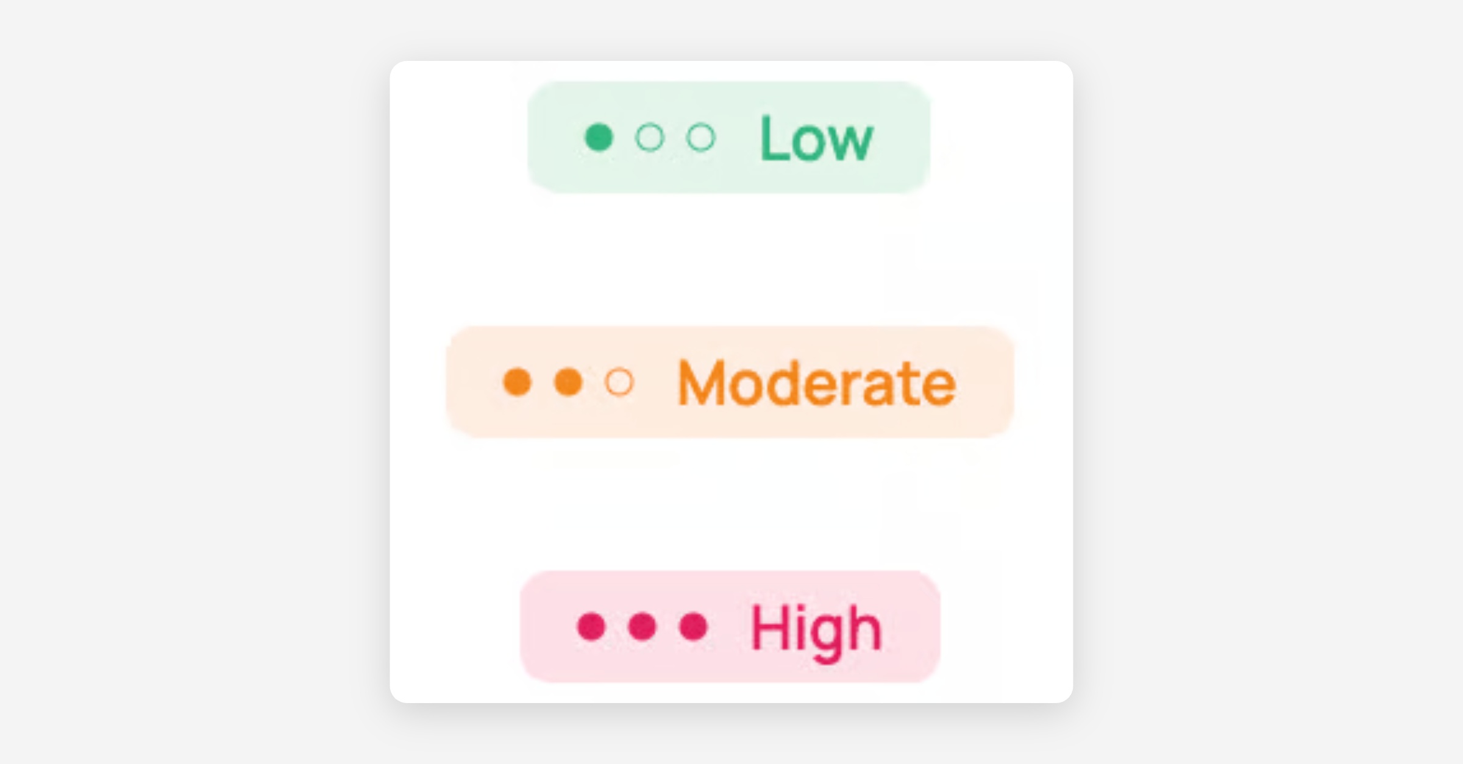Viewport: 1463px width, 764px height.
Task: Click the orange "Moderate" text label
Action: tap(816, 383)
